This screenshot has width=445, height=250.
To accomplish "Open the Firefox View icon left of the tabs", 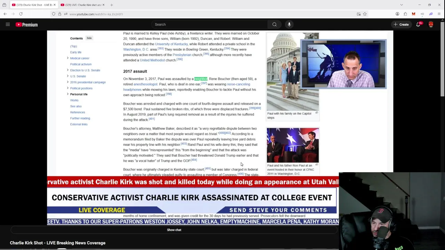I will 4,5.
